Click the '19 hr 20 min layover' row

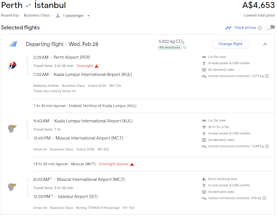click(x=154, y=164)
